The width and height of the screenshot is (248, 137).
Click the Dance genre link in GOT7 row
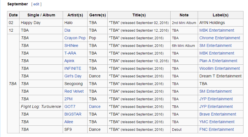point(95,106)
